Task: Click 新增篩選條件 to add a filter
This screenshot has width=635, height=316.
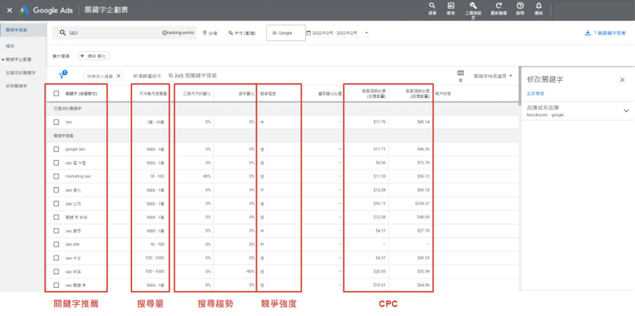Action: click(148, 76)
